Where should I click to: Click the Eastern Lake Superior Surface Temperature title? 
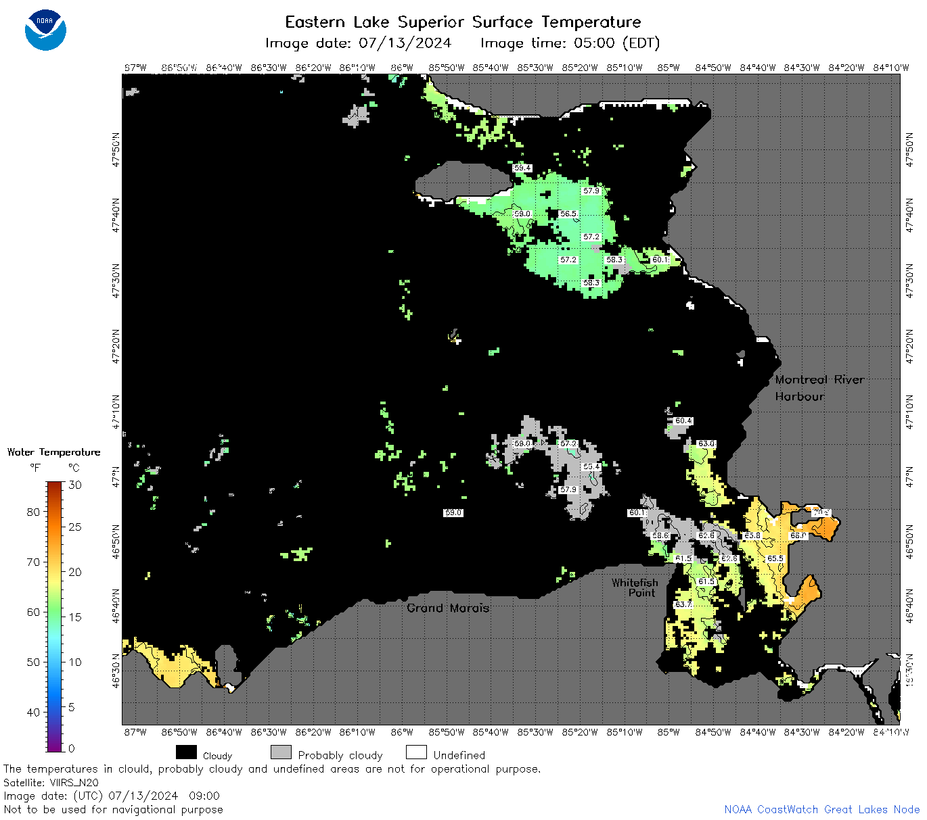pyautogui.click(x=463, y=22)
